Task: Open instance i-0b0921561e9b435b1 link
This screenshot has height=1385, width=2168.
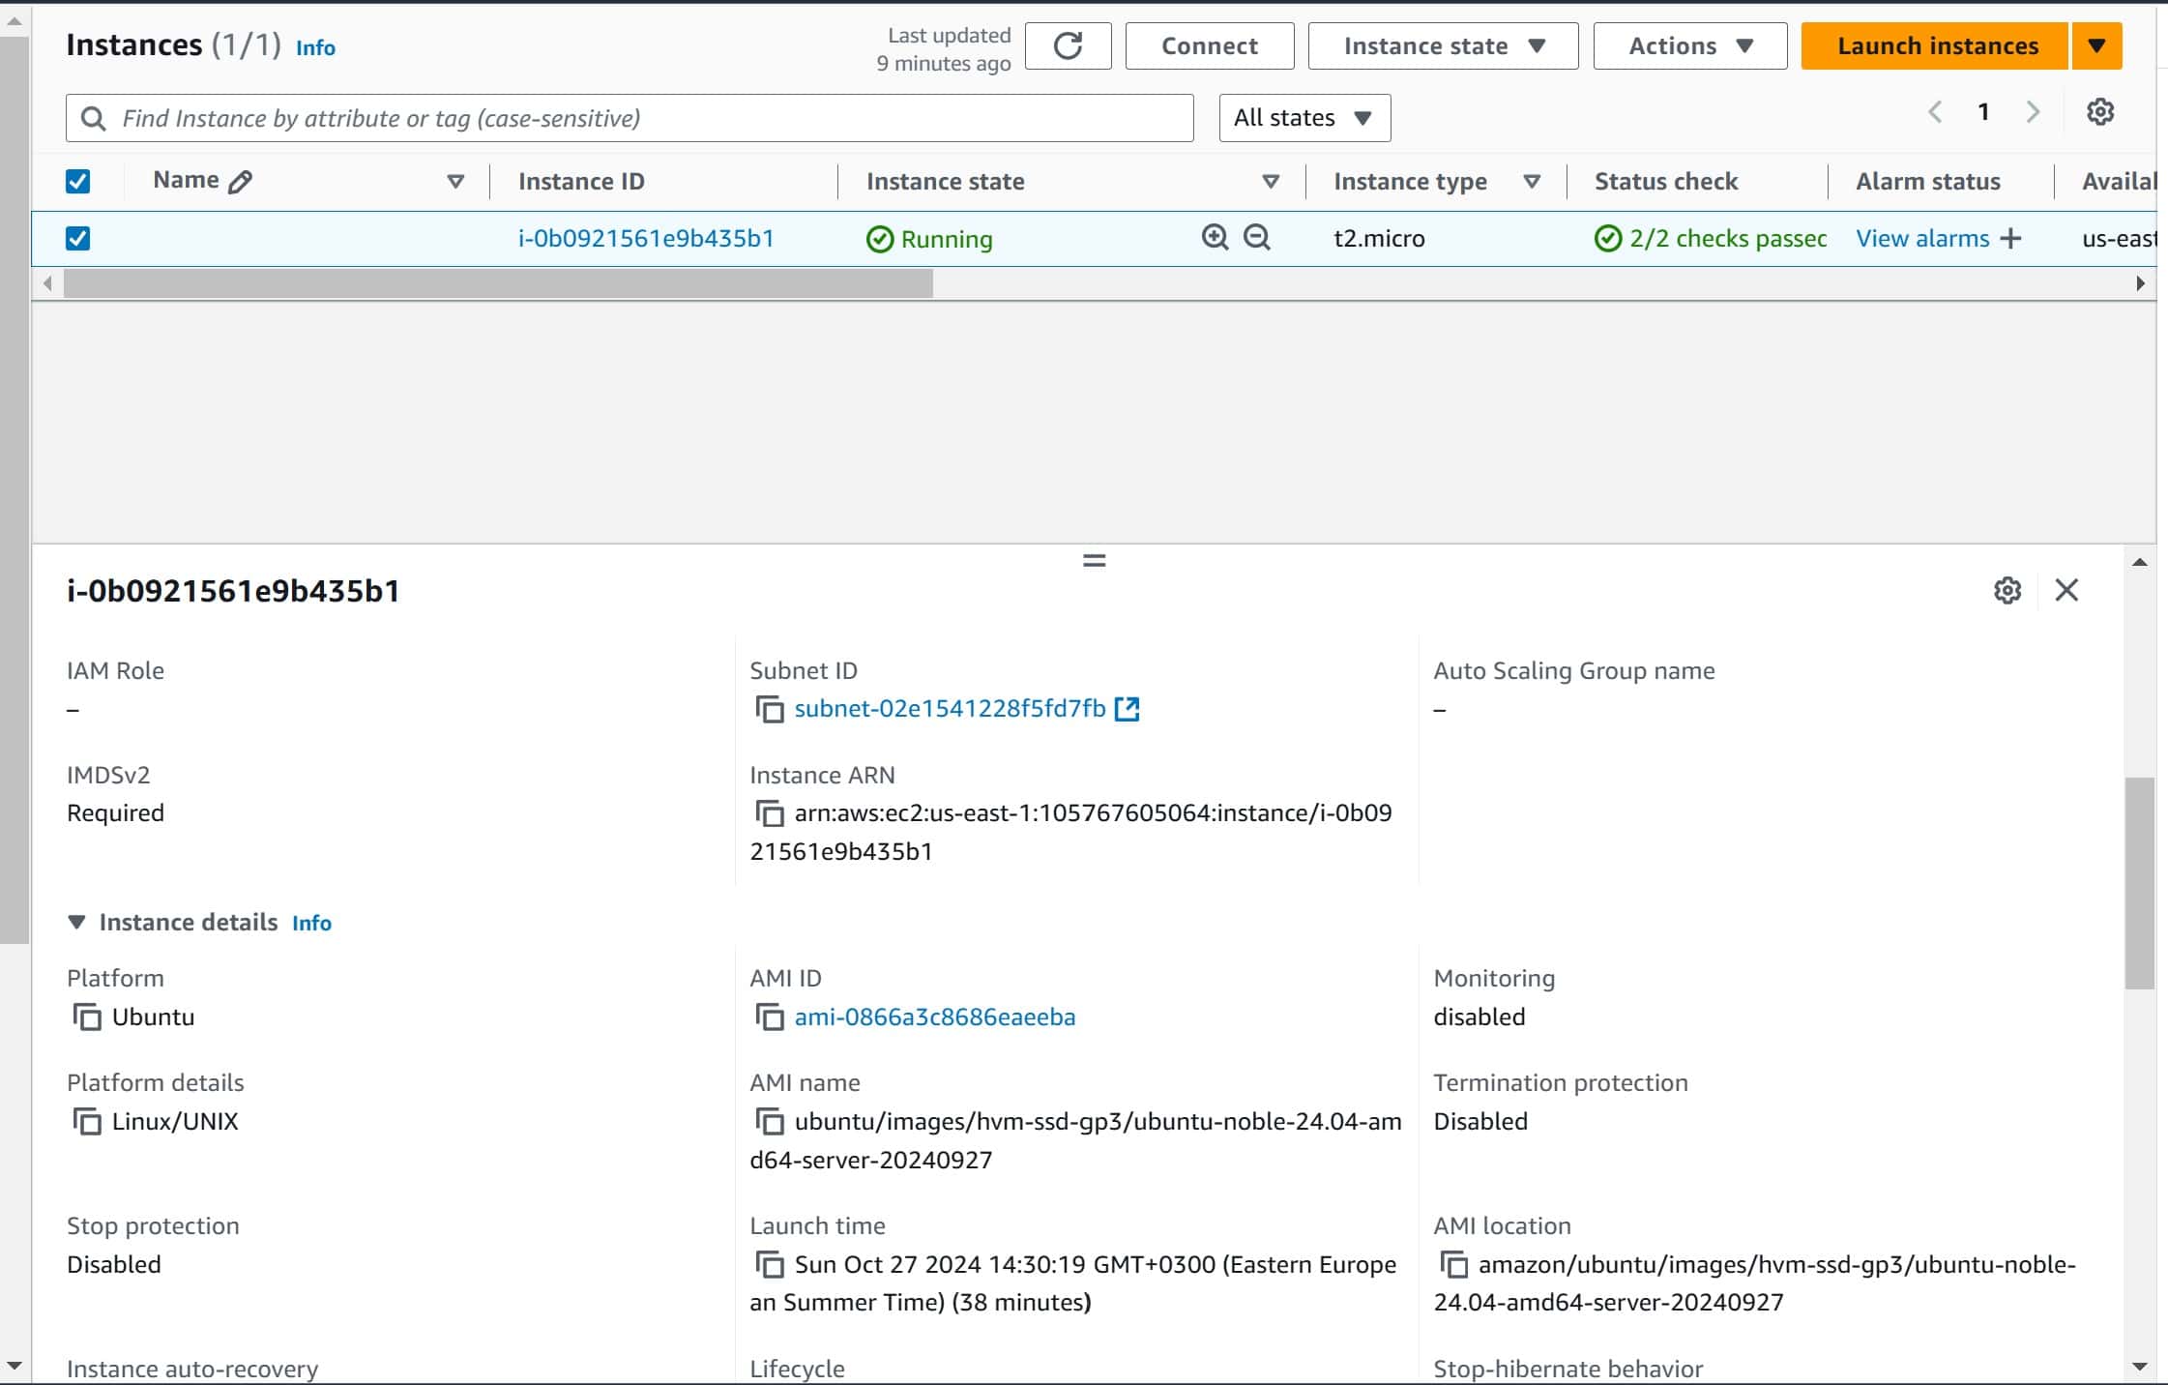Action: pos(645,238)
